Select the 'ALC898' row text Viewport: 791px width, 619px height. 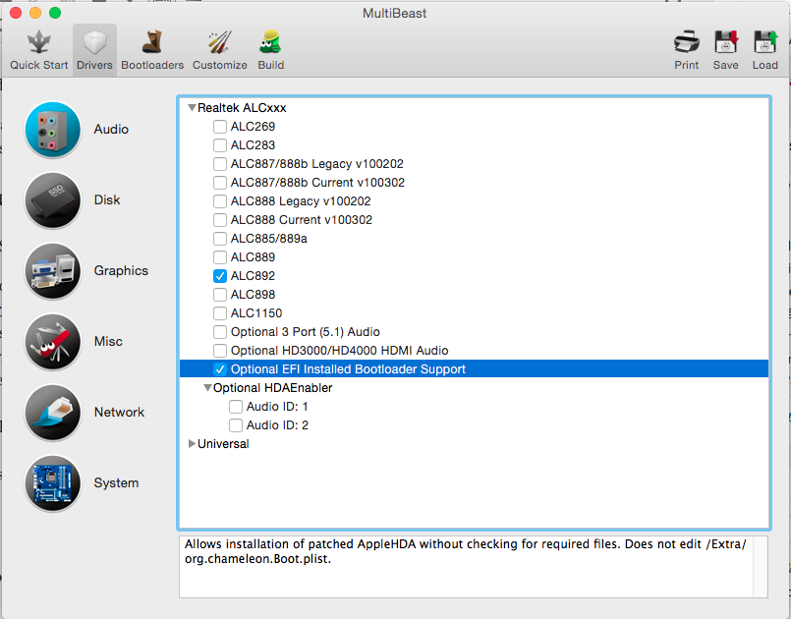click(x=253, y=295)
